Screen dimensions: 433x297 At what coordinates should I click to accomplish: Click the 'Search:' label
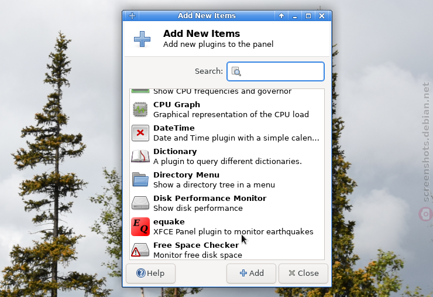[x=209, y=71]
